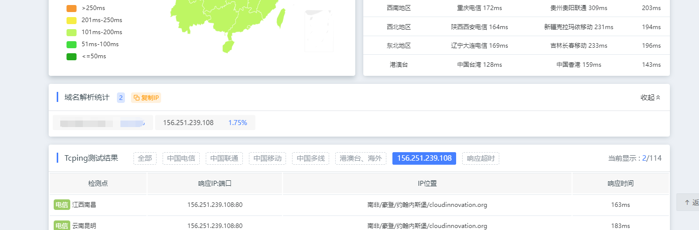699x230 pixels.
Task: Select the 156.251.239.108 IP filter button
Action: (x=424, y=158)
